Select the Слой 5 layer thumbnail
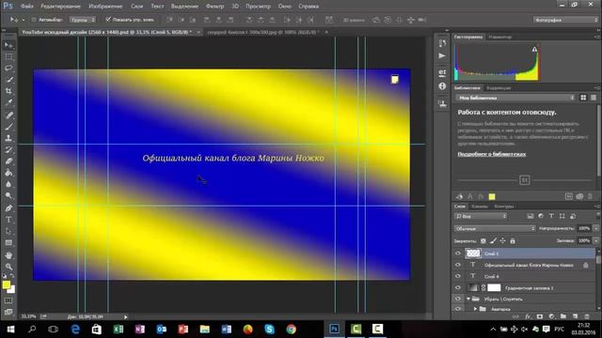 pyautogui.click(x=473, y=253)
